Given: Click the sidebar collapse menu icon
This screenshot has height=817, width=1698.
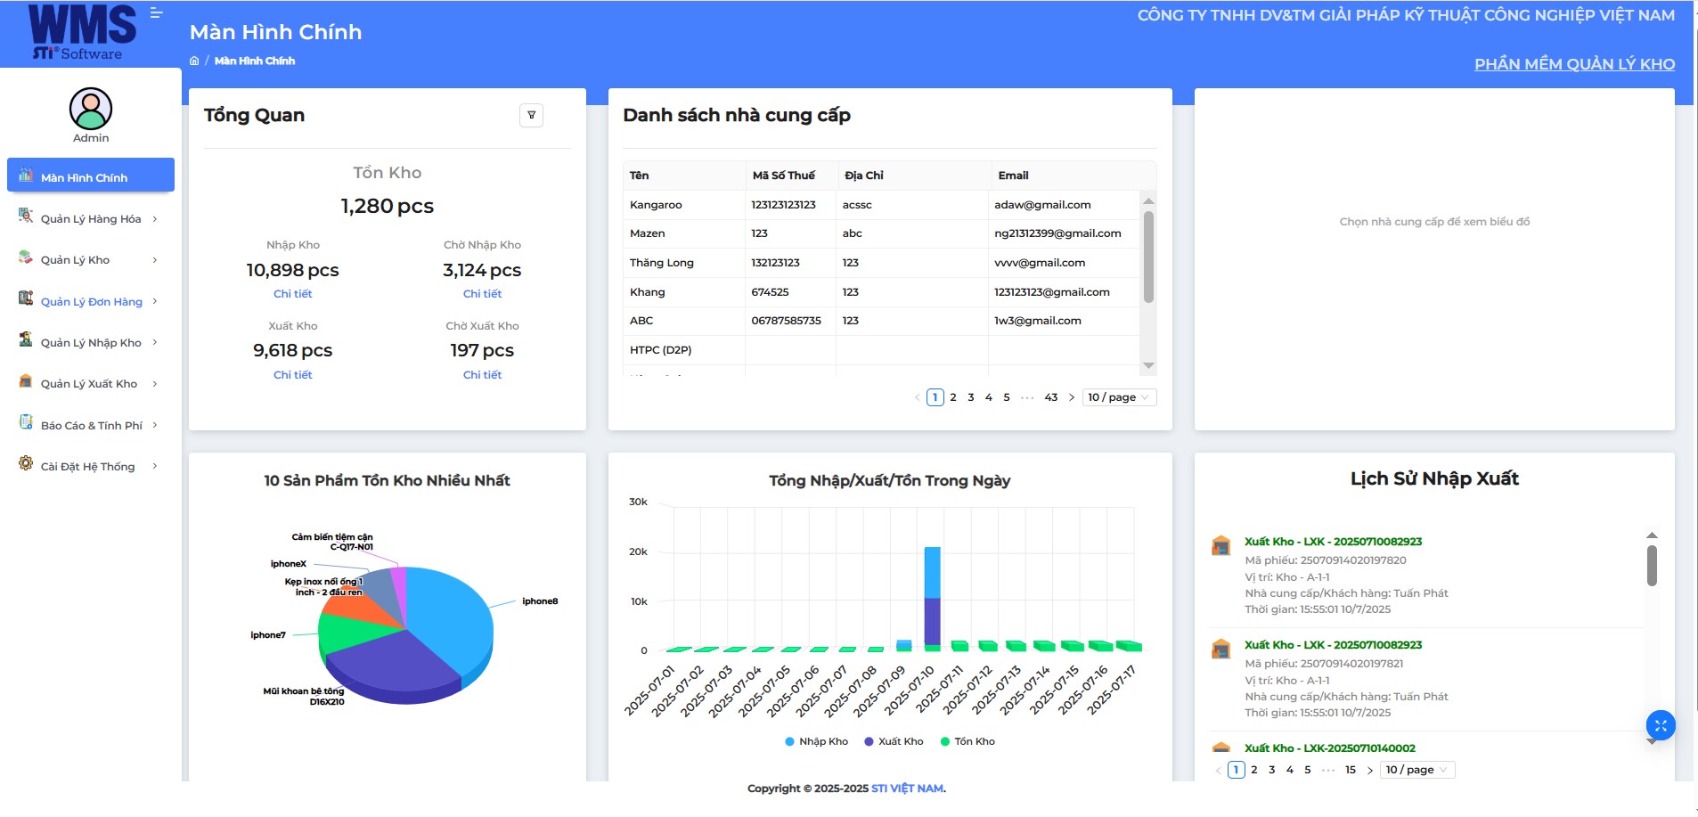Looking at the screenshot, I should [x=157, y=13].
